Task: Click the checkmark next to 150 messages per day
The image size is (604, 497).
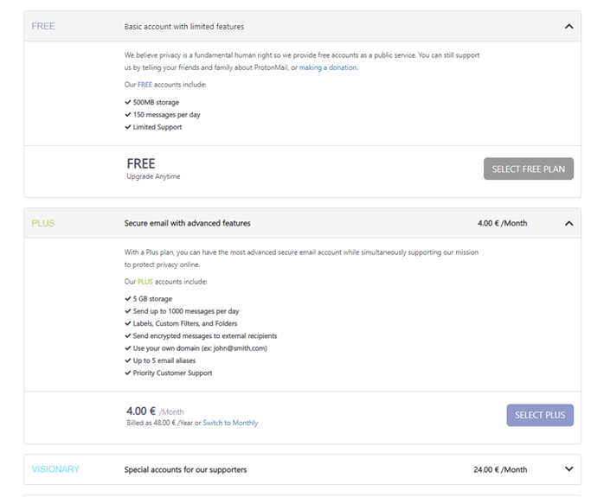Action: tap(128, 115)
